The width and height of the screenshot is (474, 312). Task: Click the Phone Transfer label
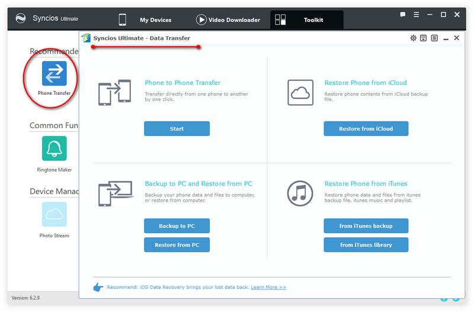pyautogui.click(x=54, y=93)
